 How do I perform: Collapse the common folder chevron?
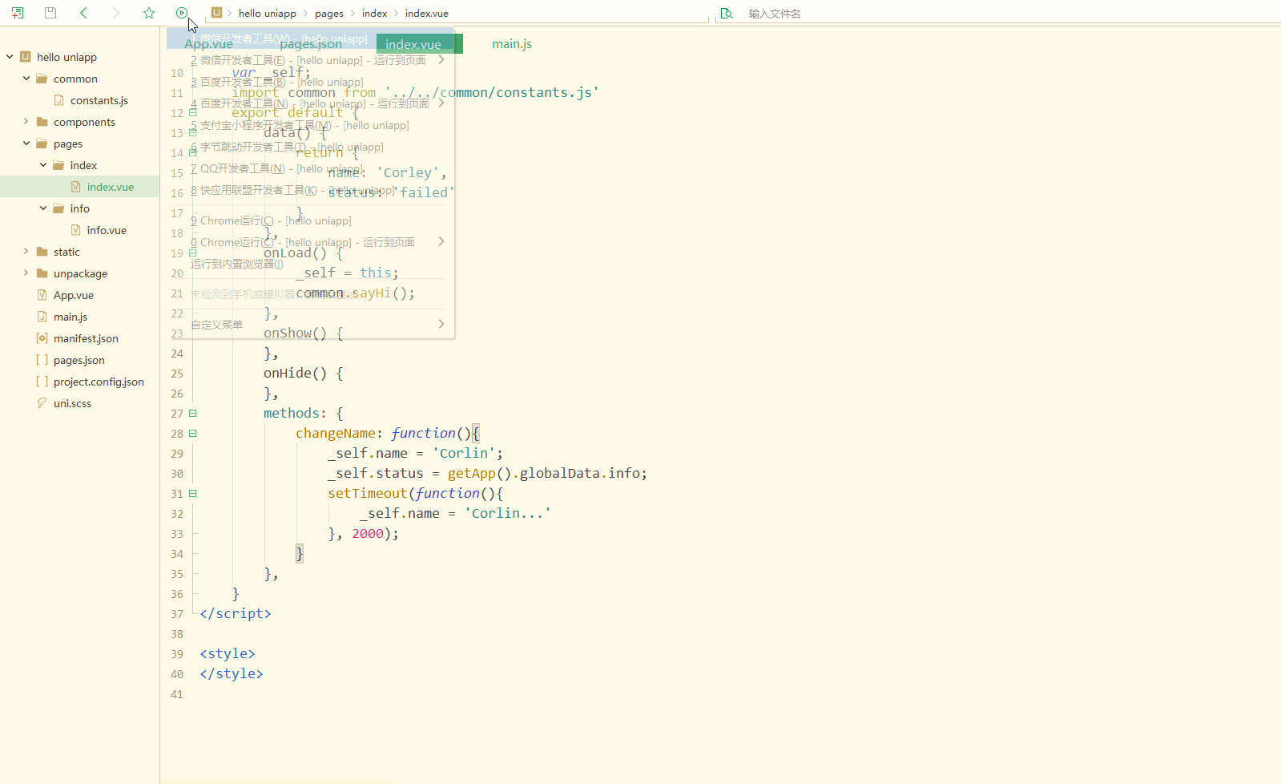pos(26,79)
